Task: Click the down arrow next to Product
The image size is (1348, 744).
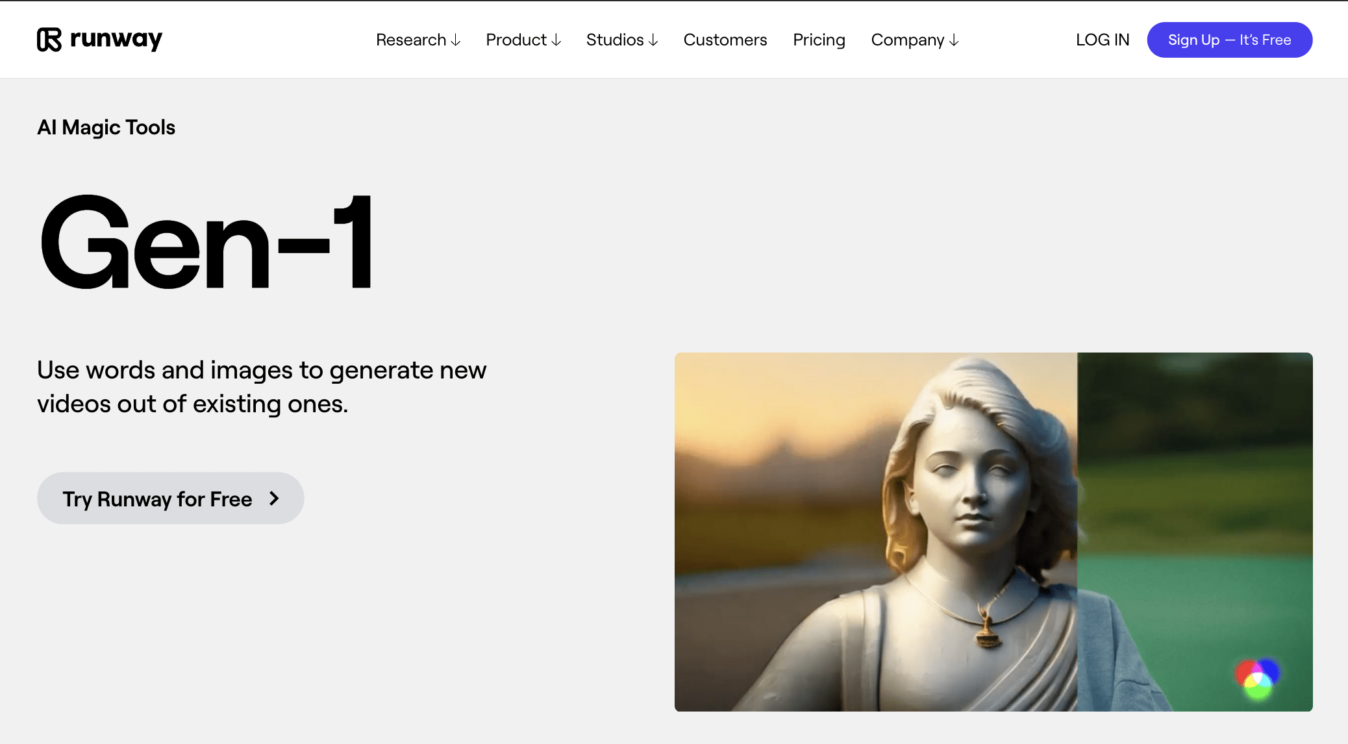Action: click(556, 40)
